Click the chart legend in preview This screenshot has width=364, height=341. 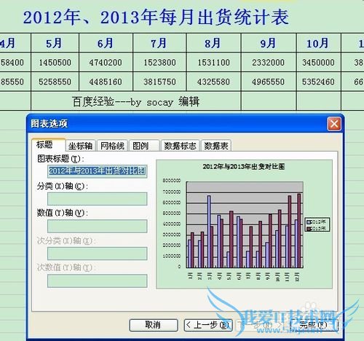pyautogui.click(x=317, y=224)
